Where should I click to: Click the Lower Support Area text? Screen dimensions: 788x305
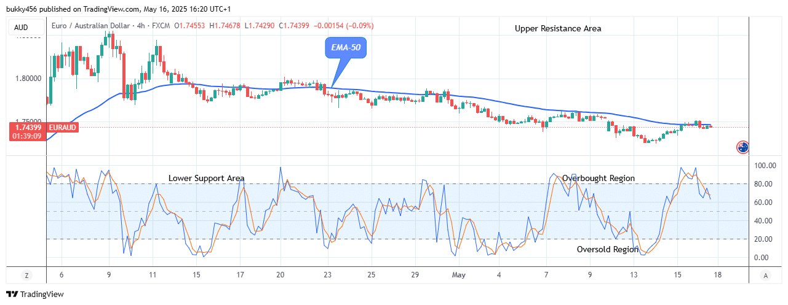point(206,178)
